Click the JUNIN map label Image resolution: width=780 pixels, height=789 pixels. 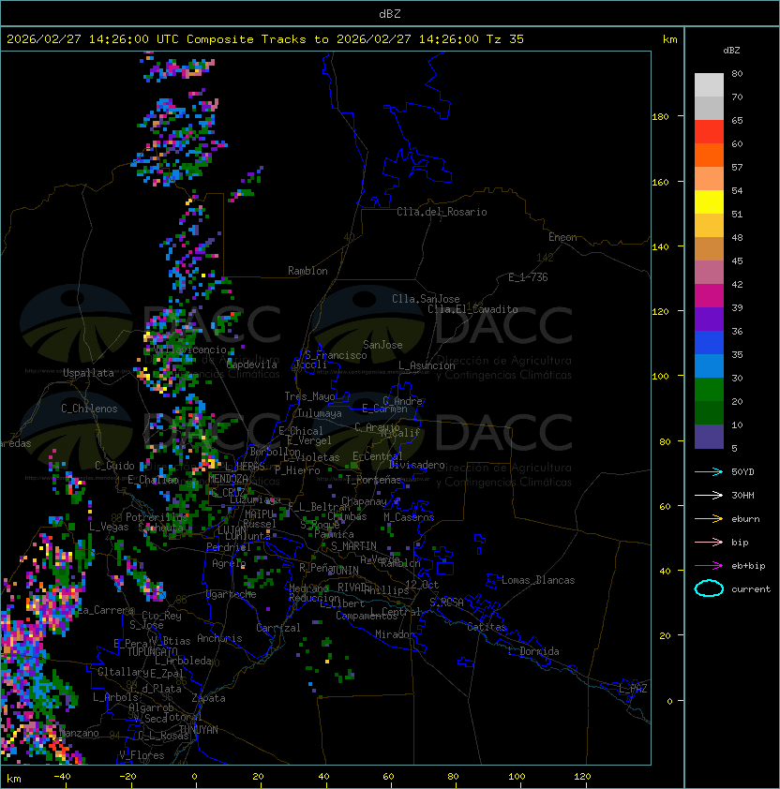pos(344,570)
